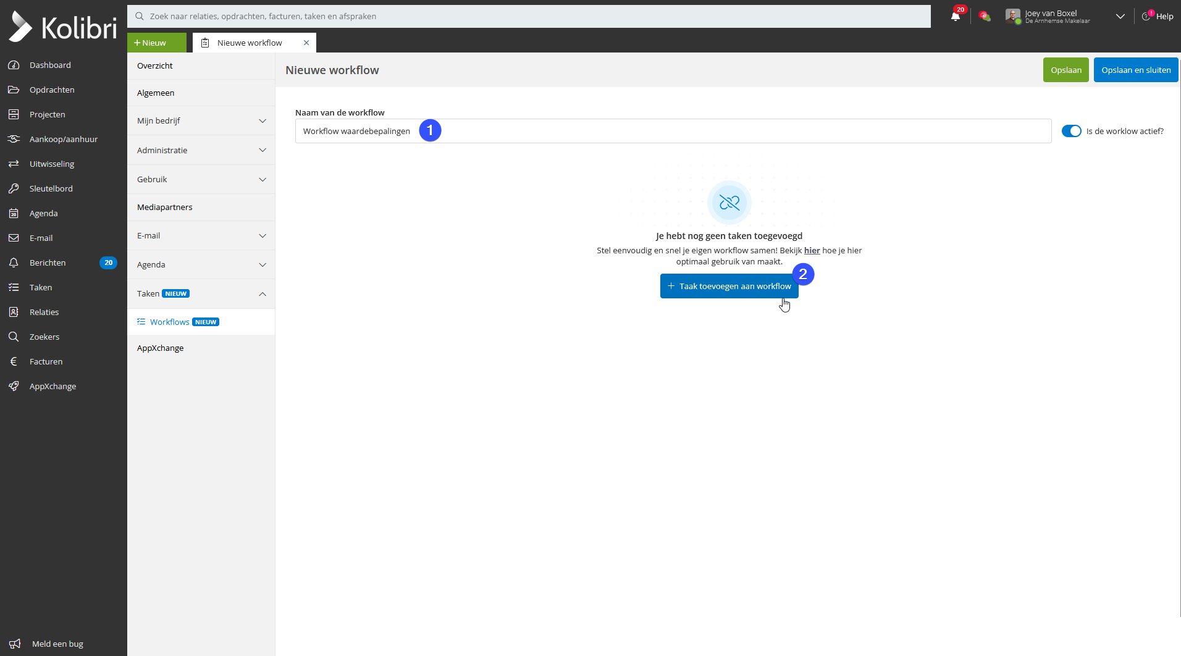Open Workflows in the settings menu
Image resolution: width=1181 pixels, height=656 pixels.
coord(170,322)
